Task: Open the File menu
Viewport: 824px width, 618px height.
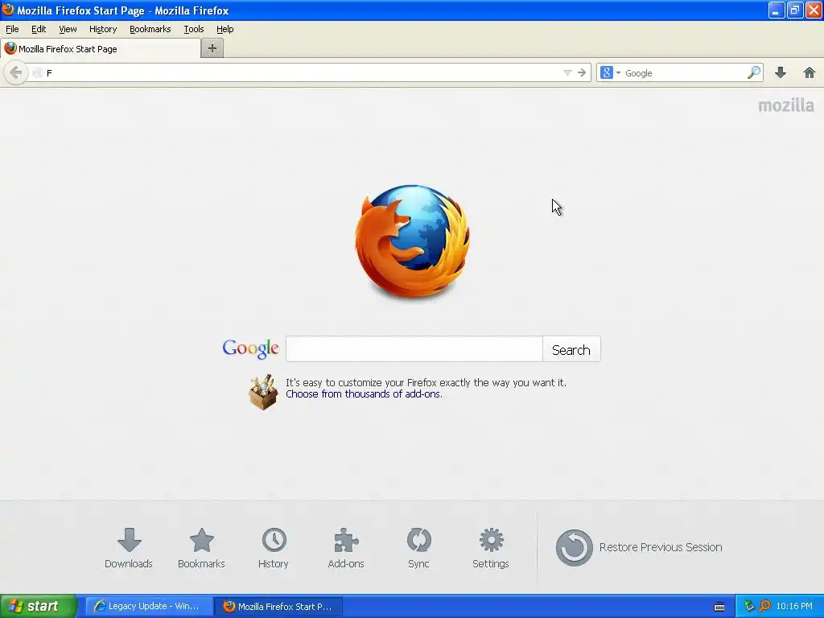Action: tap(12, 29)
